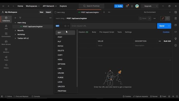The height and width of the screenshot is (101, 179).
Task: Choose PROPFIND from the method list
Action: pyautogui.click(x=65, y=91)
